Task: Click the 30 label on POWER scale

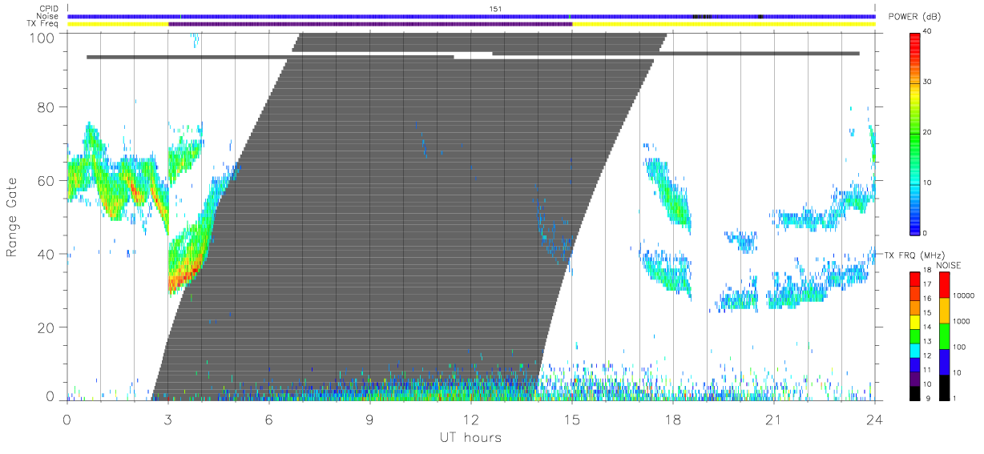Action: (927, 82)
